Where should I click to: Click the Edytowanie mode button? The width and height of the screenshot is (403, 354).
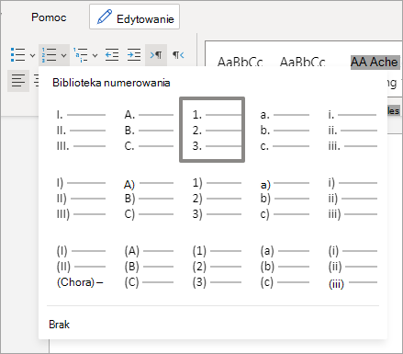(x=134, y=17)
